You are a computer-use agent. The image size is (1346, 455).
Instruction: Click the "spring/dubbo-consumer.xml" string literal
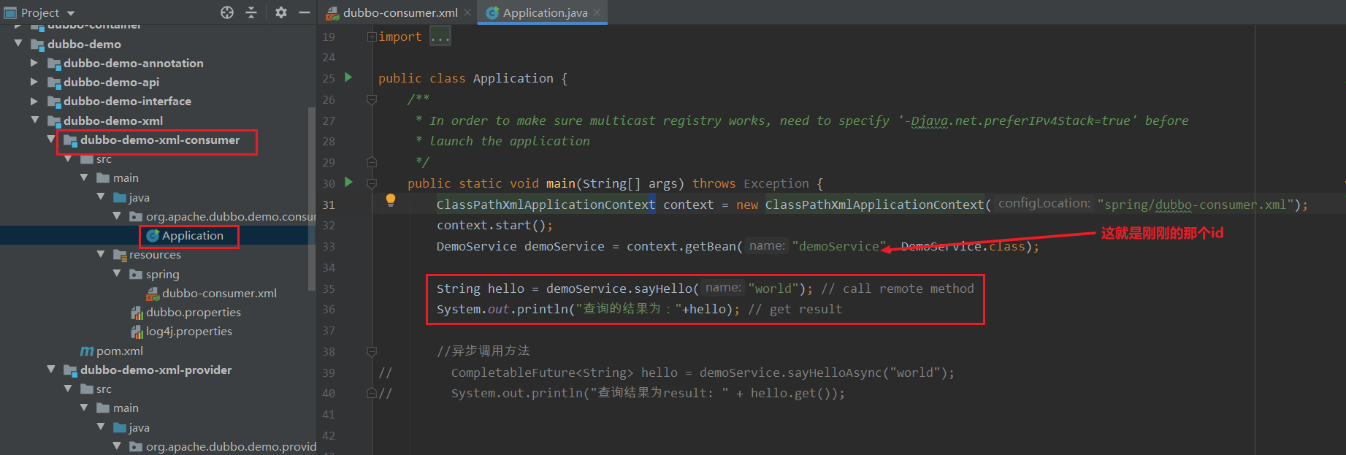coord(1196,205)
